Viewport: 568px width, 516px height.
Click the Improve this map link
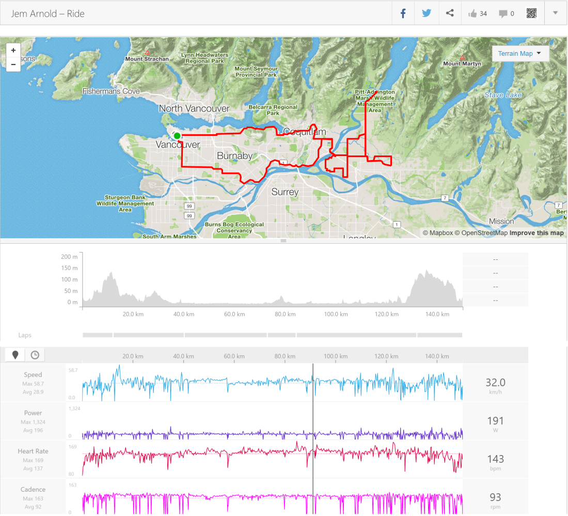[x=537, y=232]
